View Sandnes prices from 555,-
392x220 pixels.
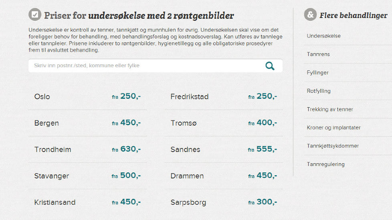224,150
